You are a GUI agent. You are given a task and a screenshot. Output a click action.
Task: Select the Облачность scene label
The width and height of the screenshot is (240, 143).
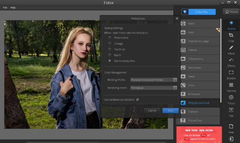click(196, 59)
